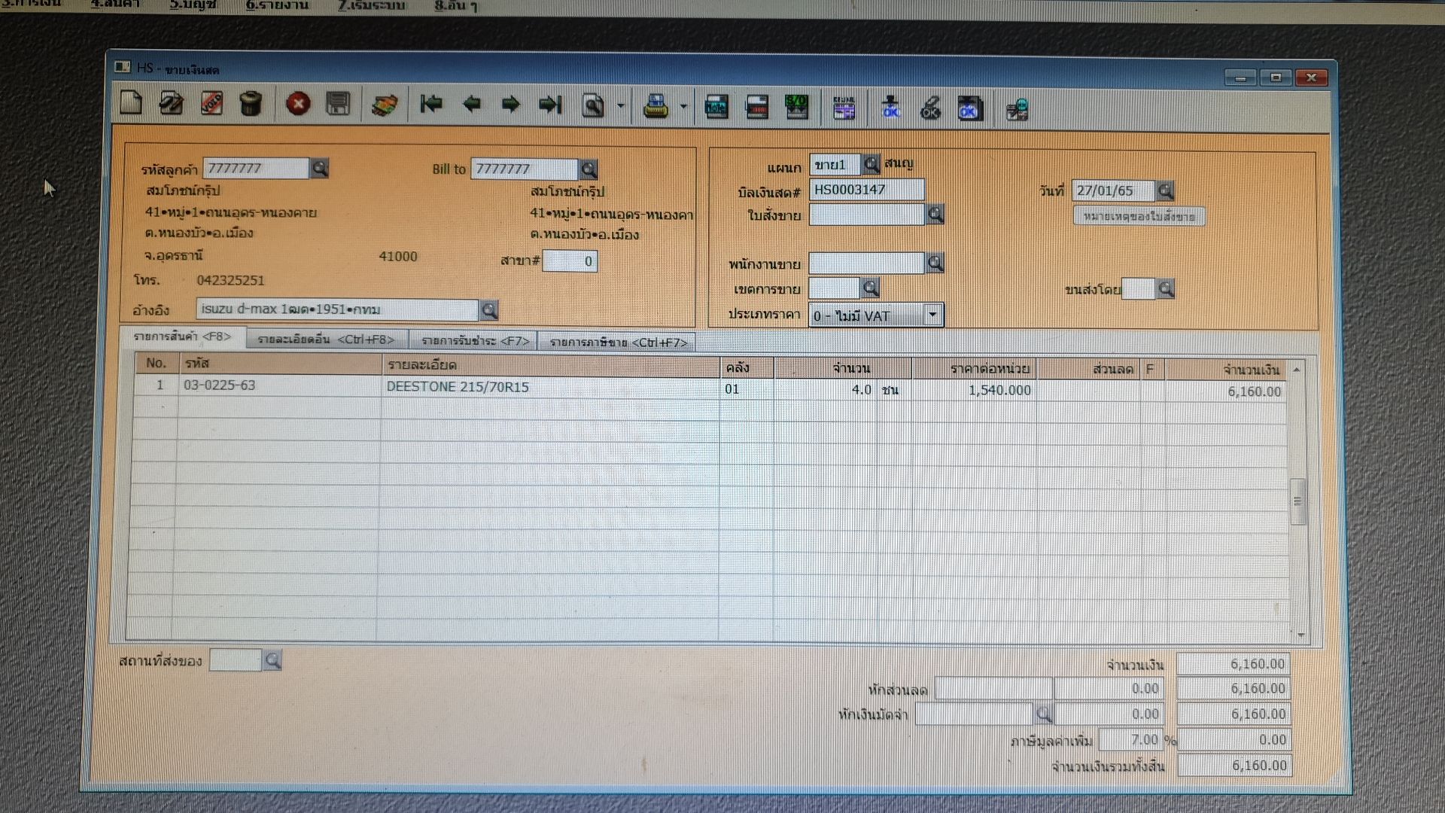Open the price type '0 - ไม่มี VAT' dropdown
Screen dimensions: 1445x813
pos(932,315)
